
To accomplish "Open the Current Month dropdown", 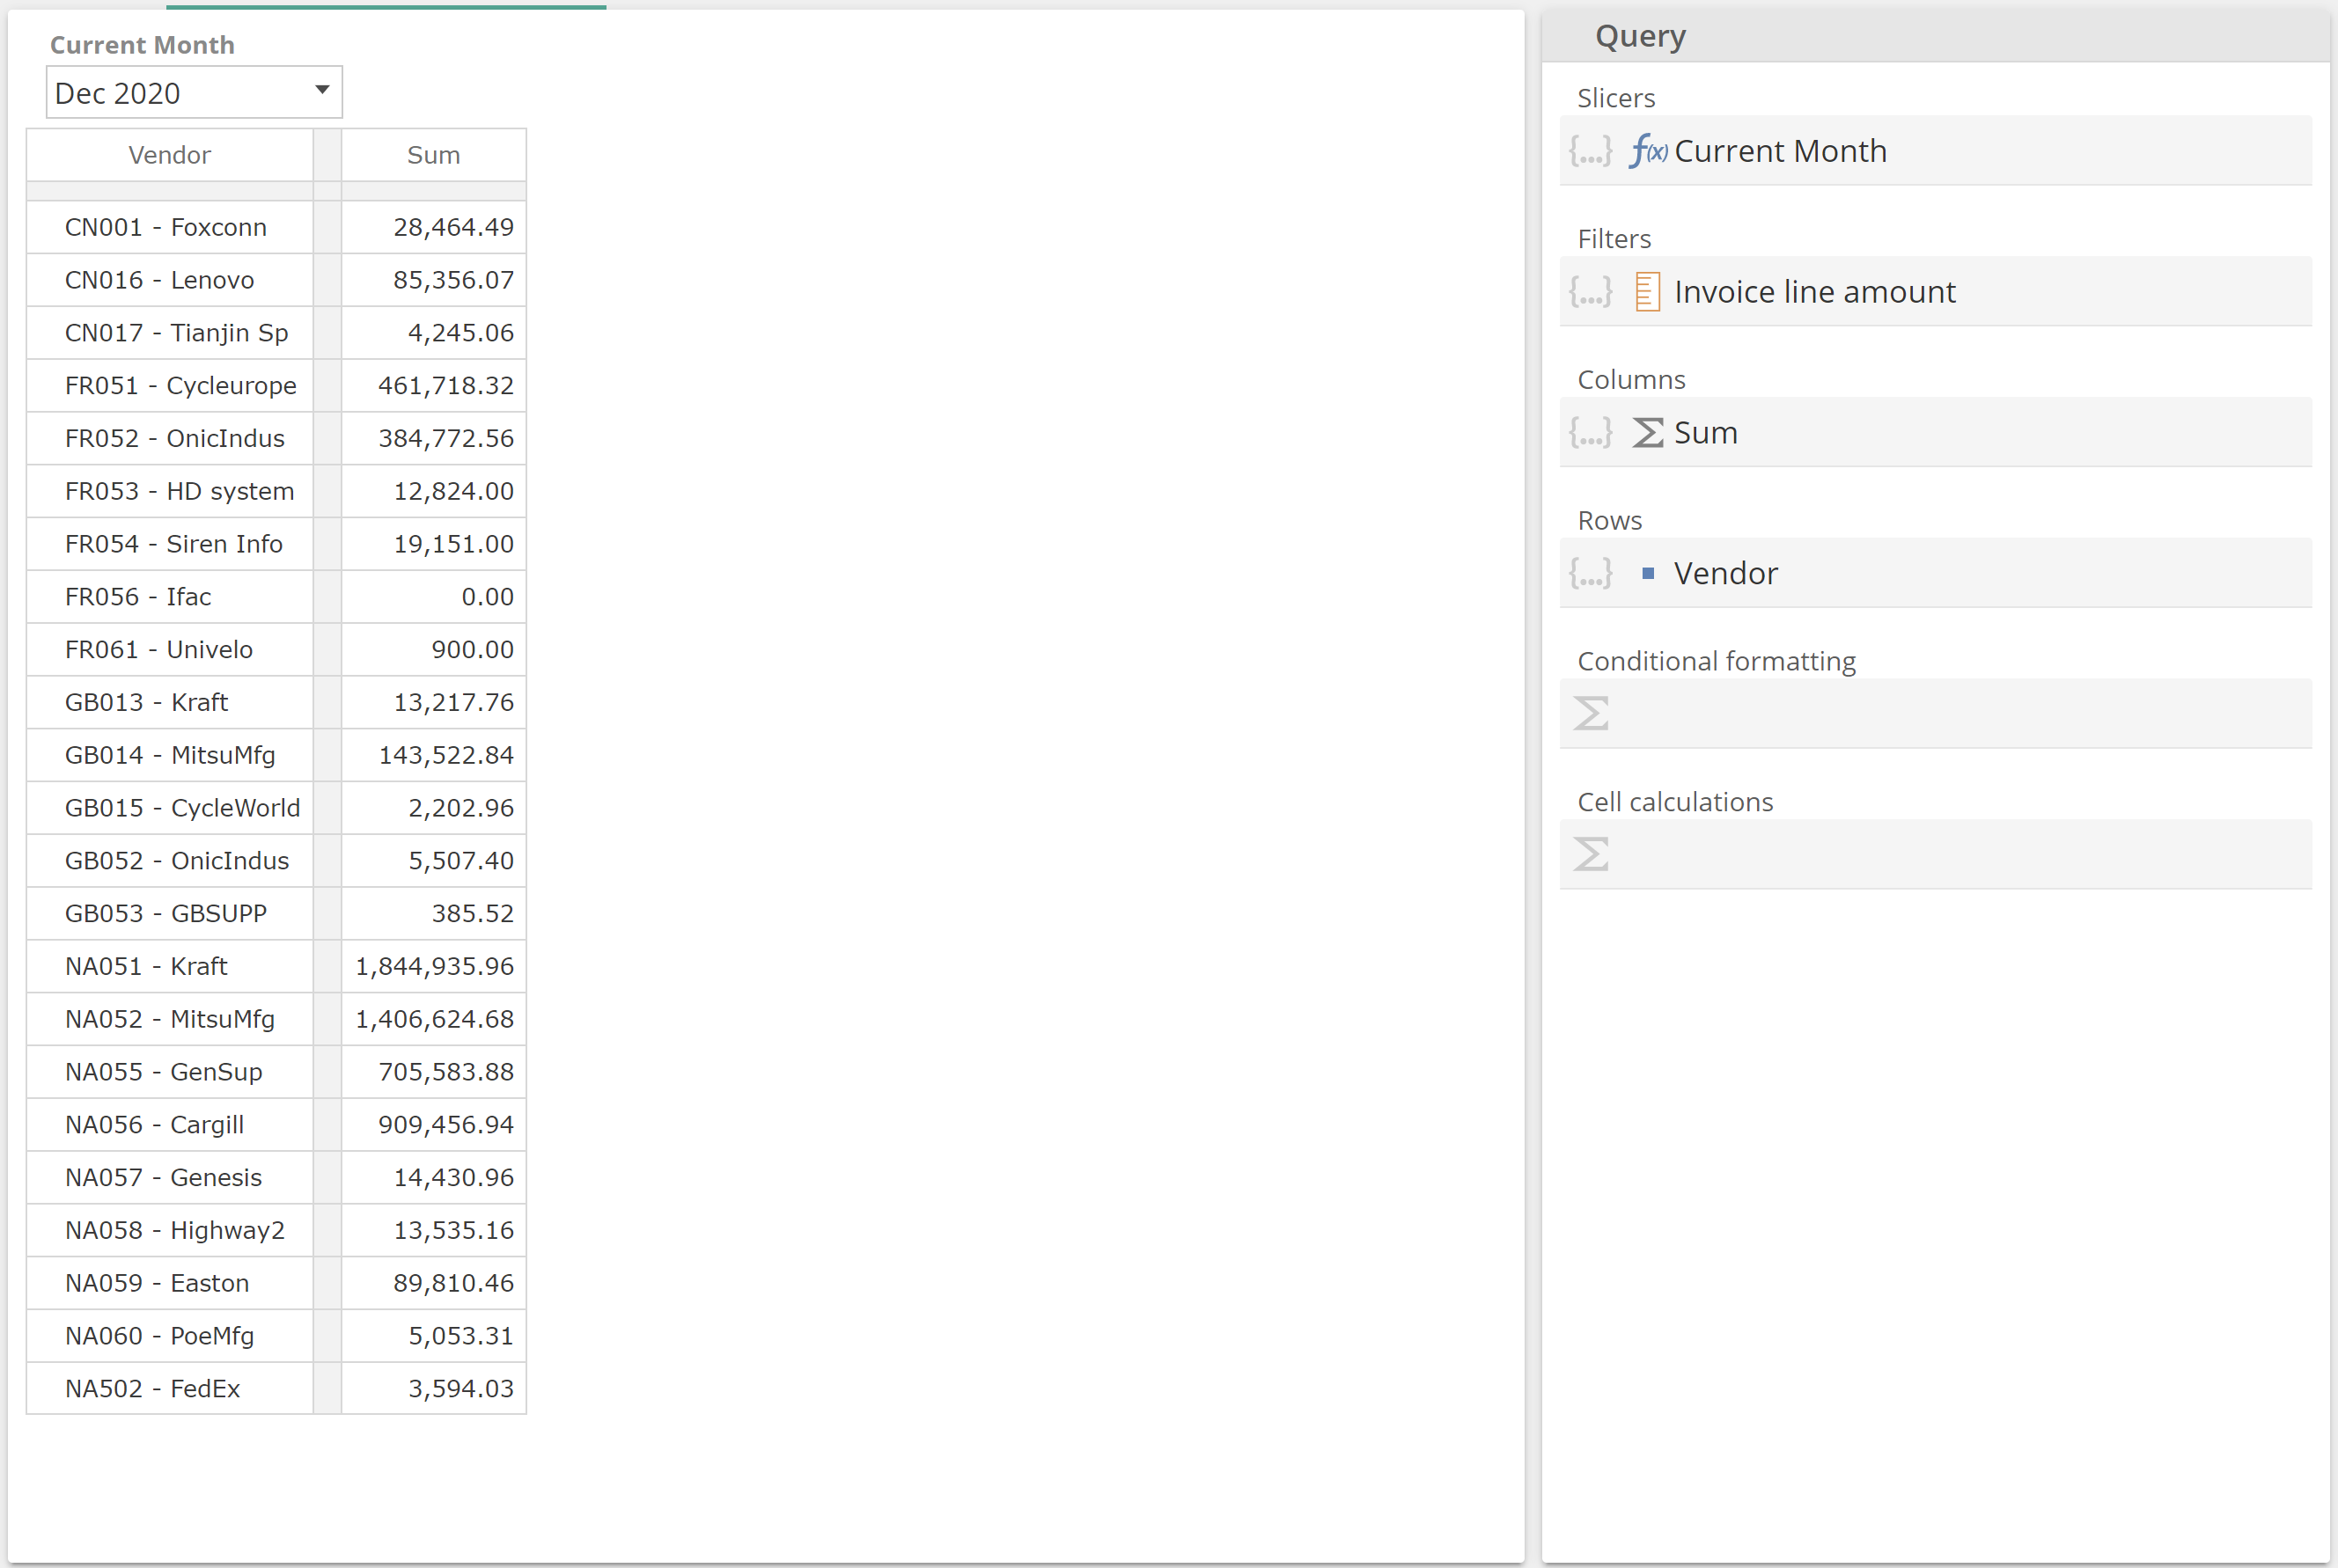I will [194, 92].
